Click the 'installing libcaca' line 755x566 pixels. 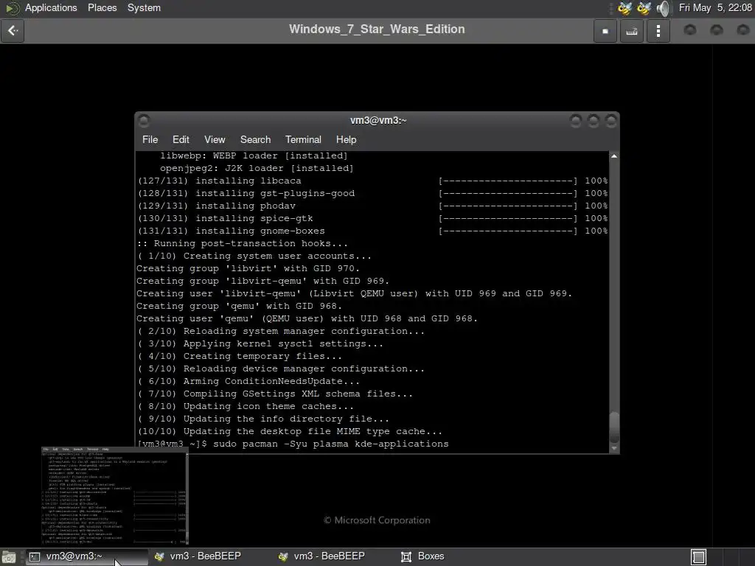coord(372,181)
